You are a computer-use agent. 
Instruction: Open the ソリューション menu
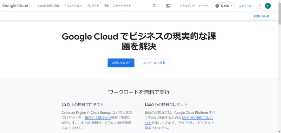pyautogui.click(x=73, y=6)
